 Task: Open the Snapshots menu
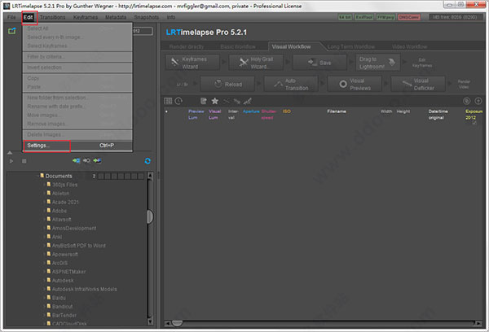pyautogui.click(x=146, y=17)
